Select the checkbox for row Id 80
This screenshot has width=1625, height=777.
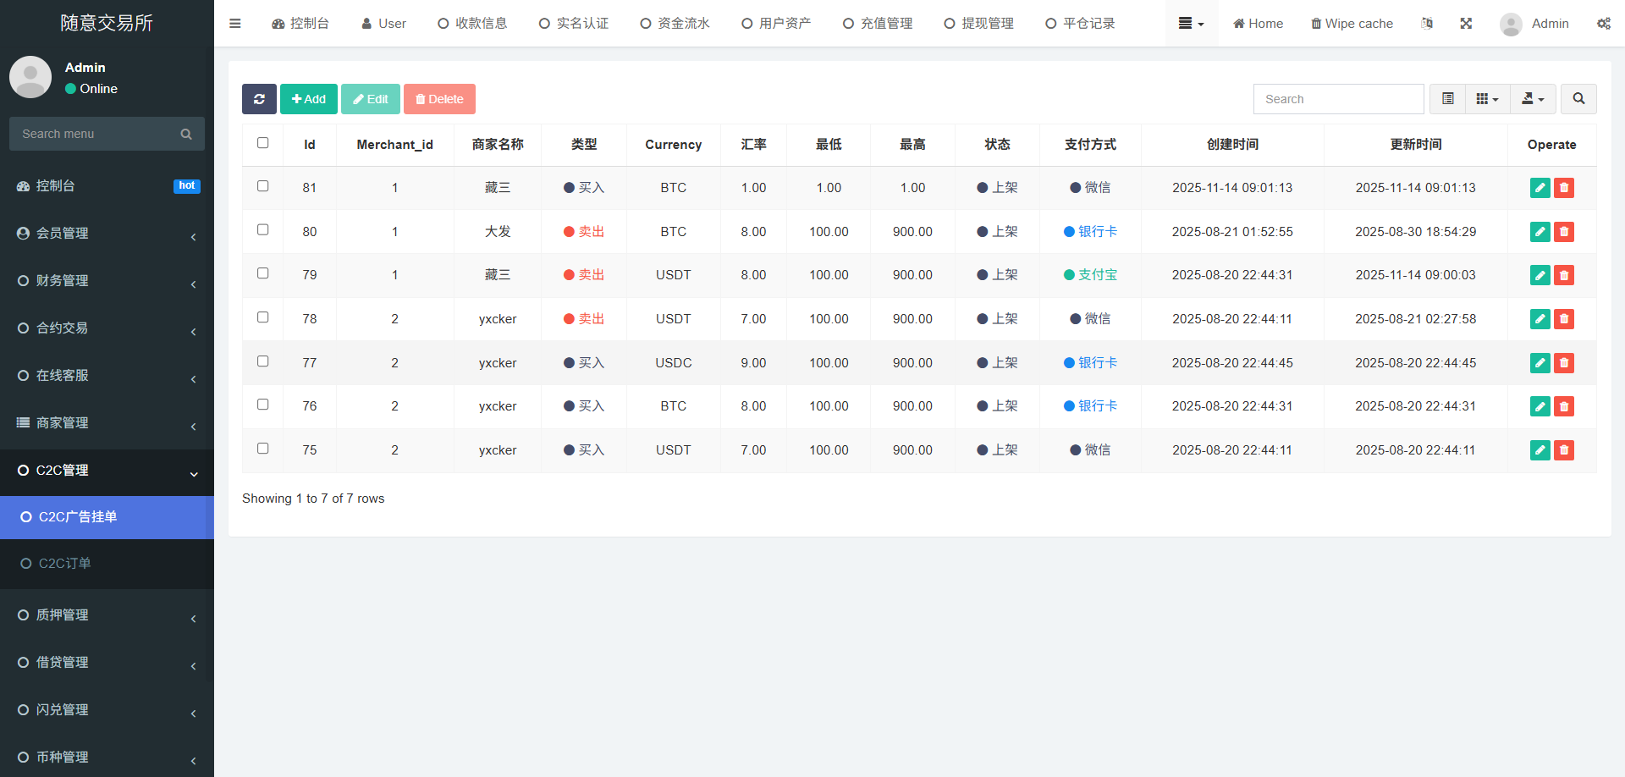pos(263,230)
